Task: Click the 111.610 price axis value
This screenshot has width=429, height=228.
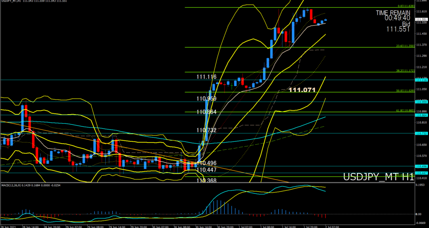Action: click(x=421, y=11)
